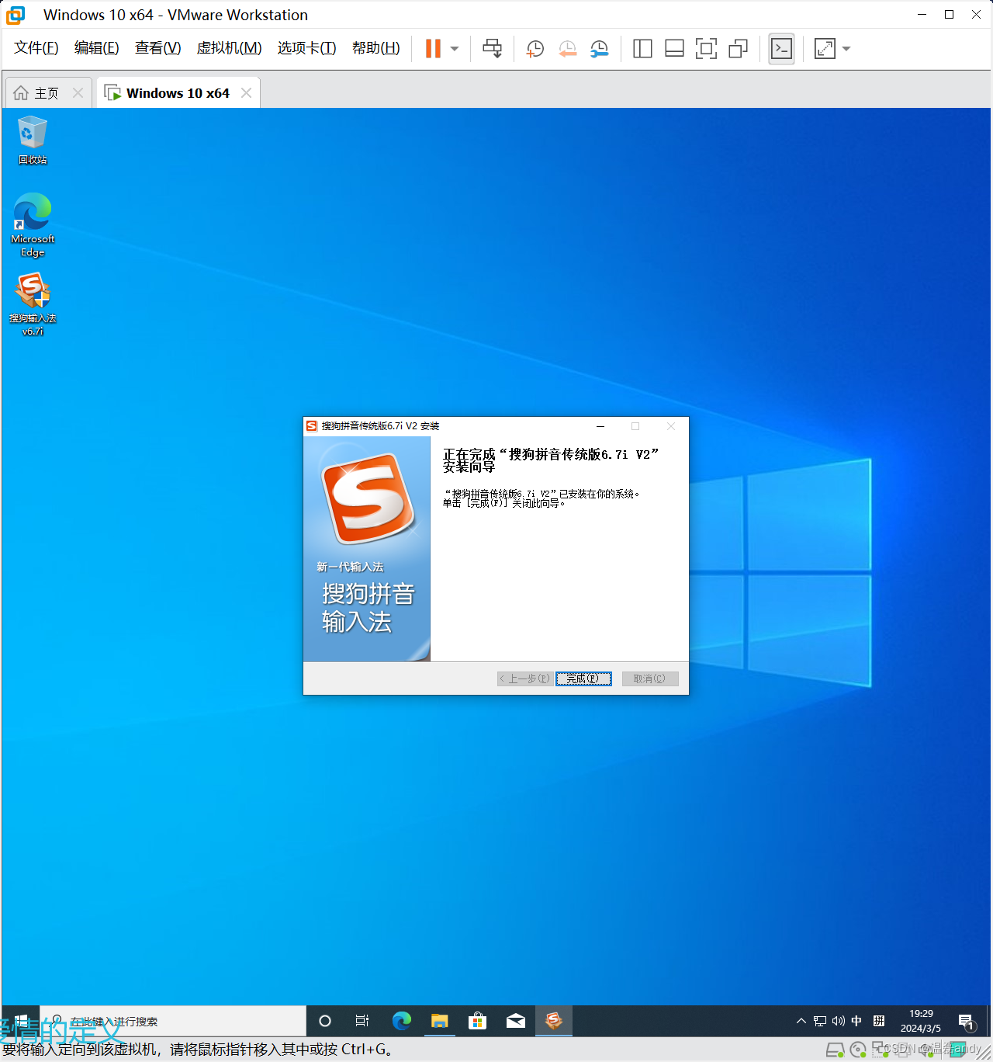Open the 选项卡(T) menu
The height and width of the screenshot is (1062, 993).
(x=307, y=48)
